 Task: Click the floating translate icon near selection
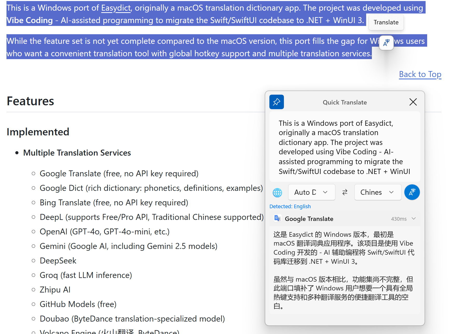click(x=386, y=43)
